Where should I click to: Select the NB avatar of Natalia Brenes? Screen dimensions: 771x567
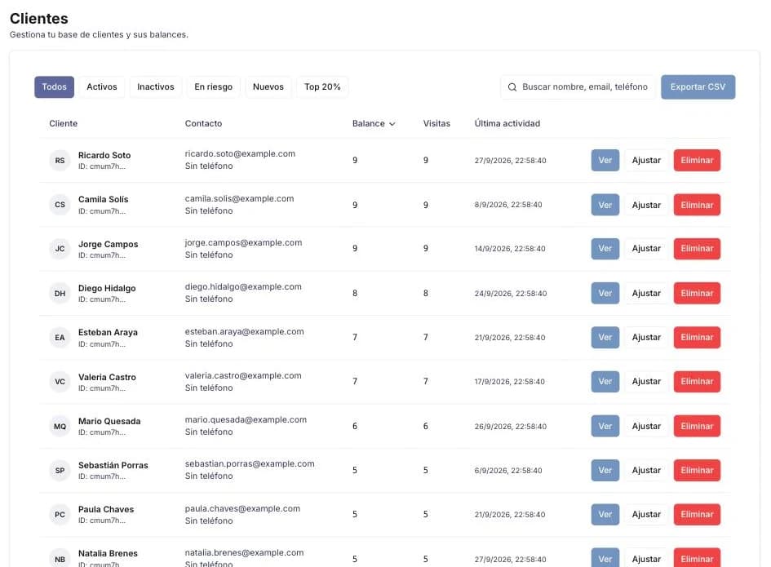click(x=60, y=559)
